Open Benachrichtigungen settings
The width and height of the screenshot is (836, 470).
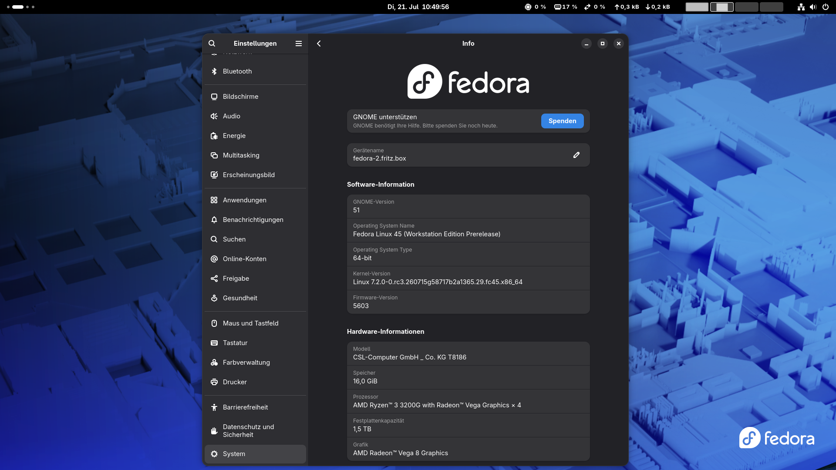coord(255,220)
